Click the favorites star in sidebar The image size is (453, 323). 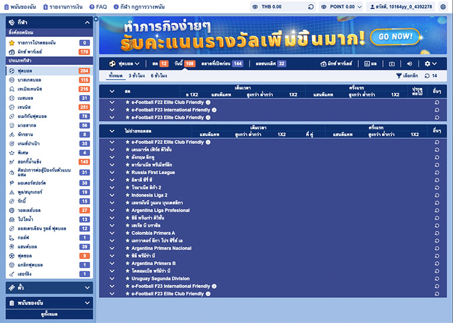point(12,43)
